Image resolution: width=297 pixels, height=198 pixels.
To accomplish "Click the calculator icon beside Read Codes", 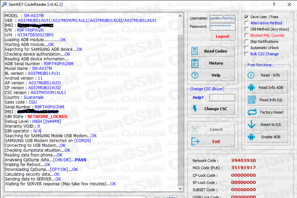I will (x=195, y=51).
